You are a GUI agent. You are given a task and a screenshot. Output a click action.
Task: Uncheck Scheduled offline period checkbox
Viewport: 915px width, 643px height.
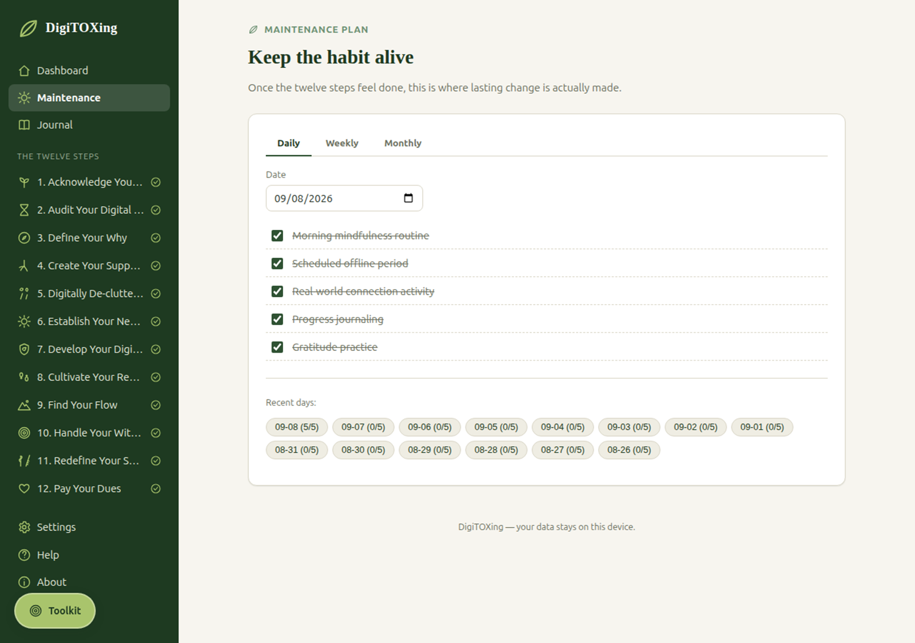pyautogui.click(x=277, y=263)
